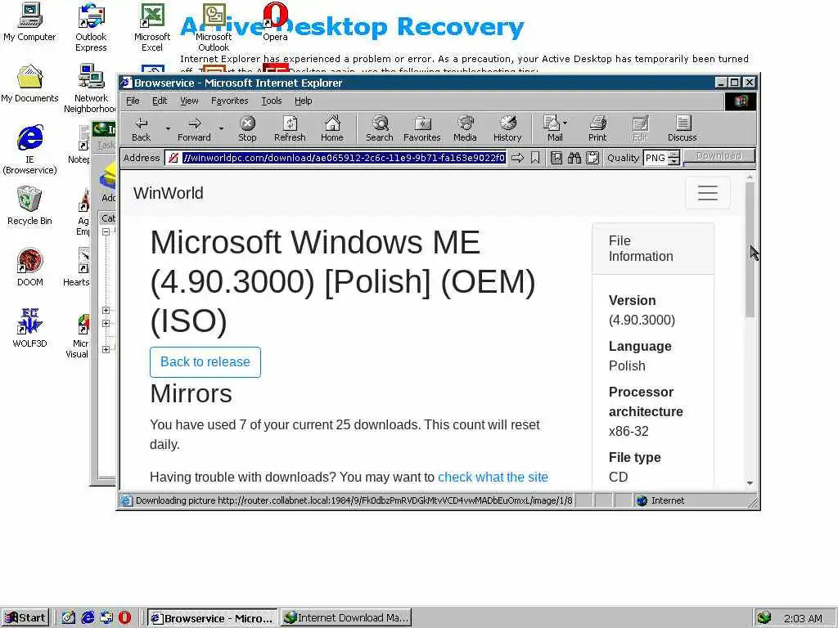Open the Forward history dropdown arrow
This screenshot has height=628, width=838.
pos(221,129)
